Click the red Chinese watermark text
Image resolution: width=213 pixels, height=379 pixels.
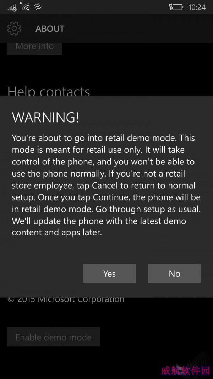click(185, 370)
